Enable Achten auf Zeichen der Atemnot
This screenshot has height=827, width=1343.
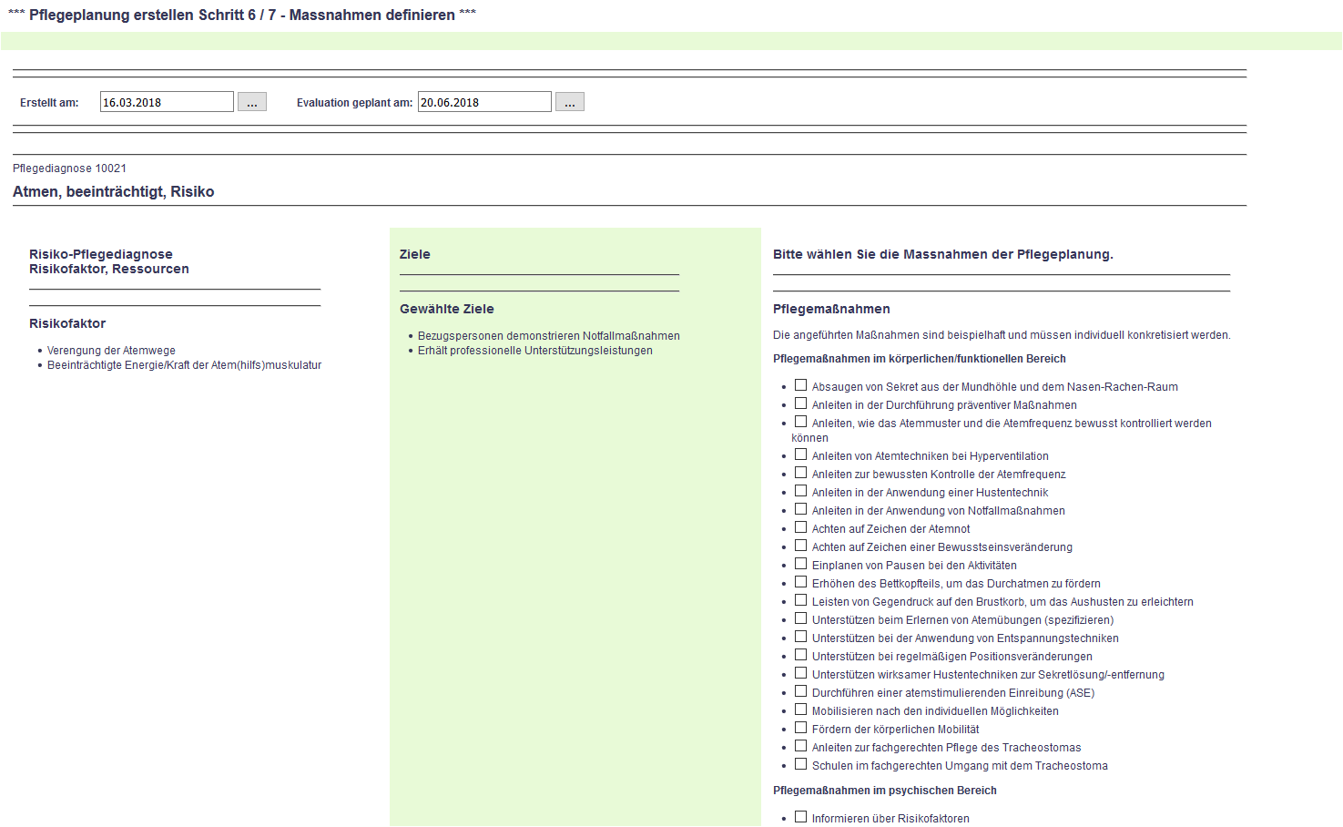(800, 527)
